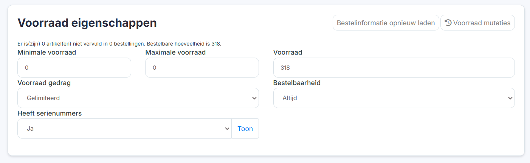
Task: Click the Maximale voorraad label
Action: 175,52
